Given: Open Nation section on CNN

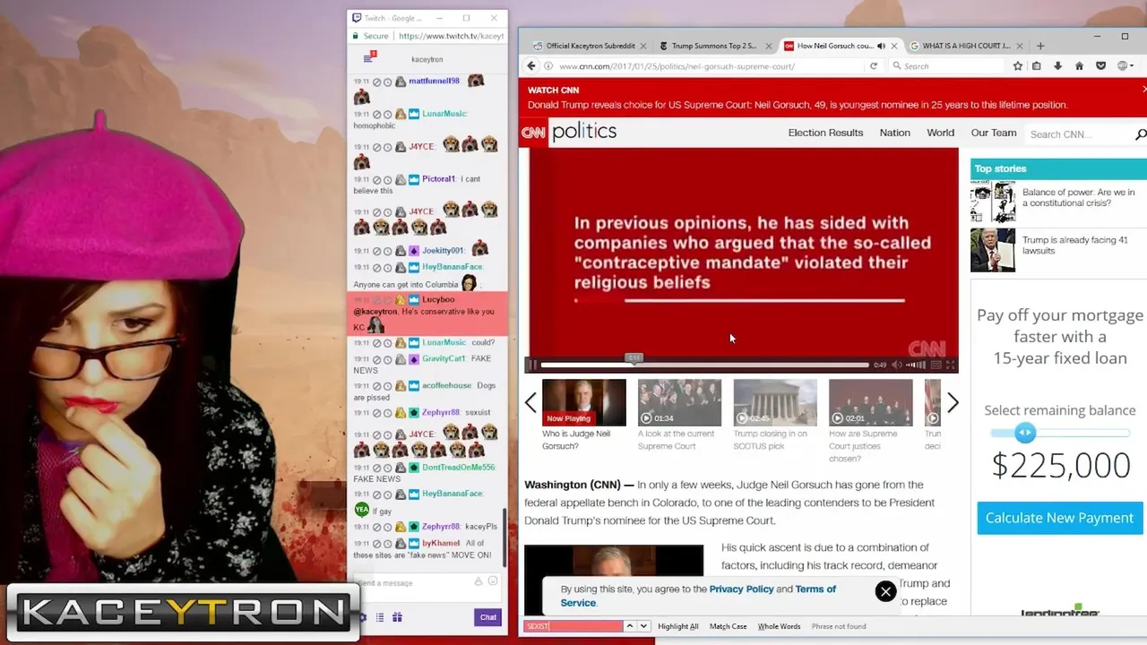Looking at the screenshot, I should (x=894, y=133).
